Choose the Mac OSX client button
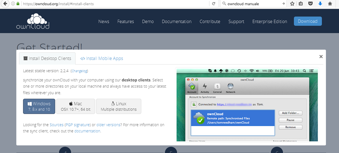Screen dimensions: 339x153 [x=76, y=106]
